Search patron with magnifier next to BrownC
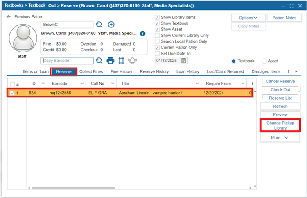This screenshot has width=307, height=198. tap(99, 25)
